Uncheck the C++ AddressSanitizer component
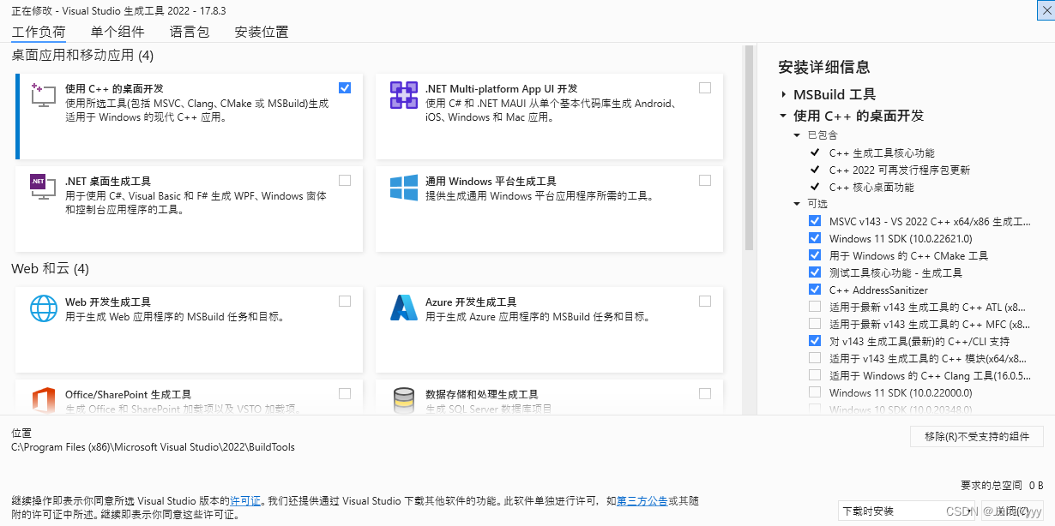 click(814, 289)
